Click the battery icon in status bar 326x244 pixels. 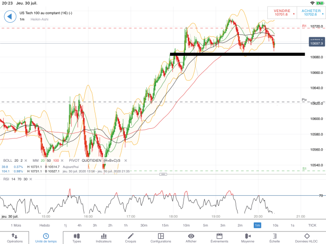[320, 3]
